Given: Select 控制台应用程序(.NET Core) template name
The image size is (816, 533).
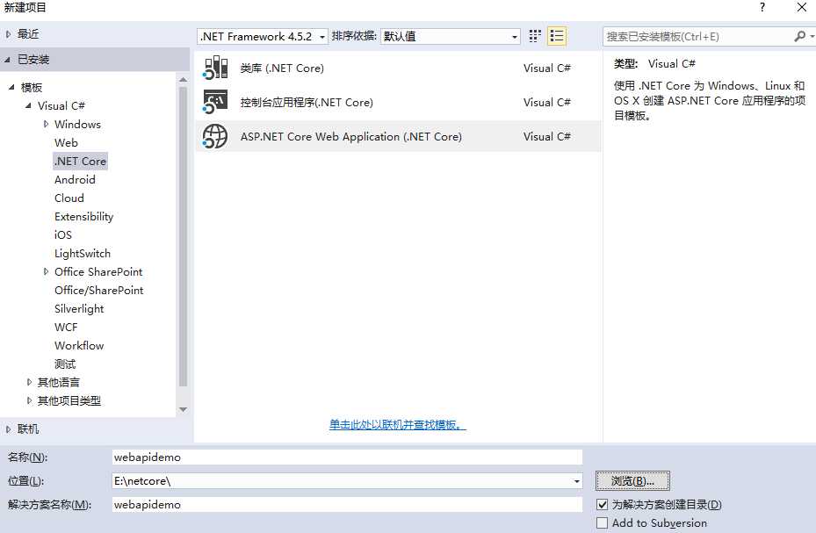Looking at the screenshot, I should pyautogui.click(x=307, y=103).
